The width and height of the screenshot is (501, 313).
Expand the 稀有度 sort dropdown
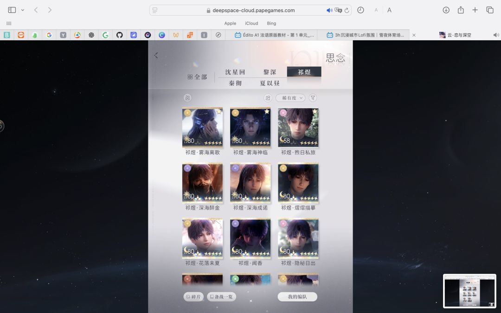coord(290,98)
